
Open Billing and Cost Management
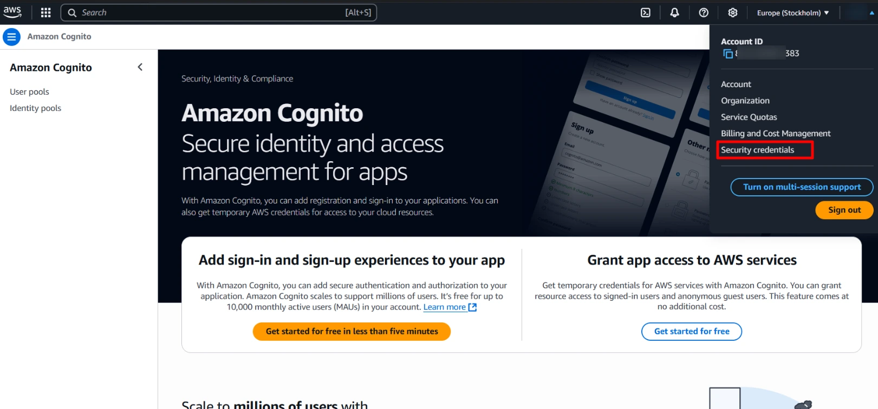point(776,134)
